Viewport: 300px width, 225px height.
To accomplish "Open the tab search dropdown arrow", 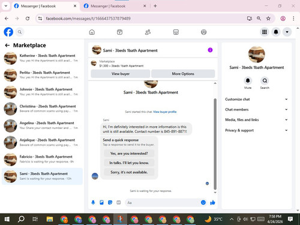I will coord(6,6).
